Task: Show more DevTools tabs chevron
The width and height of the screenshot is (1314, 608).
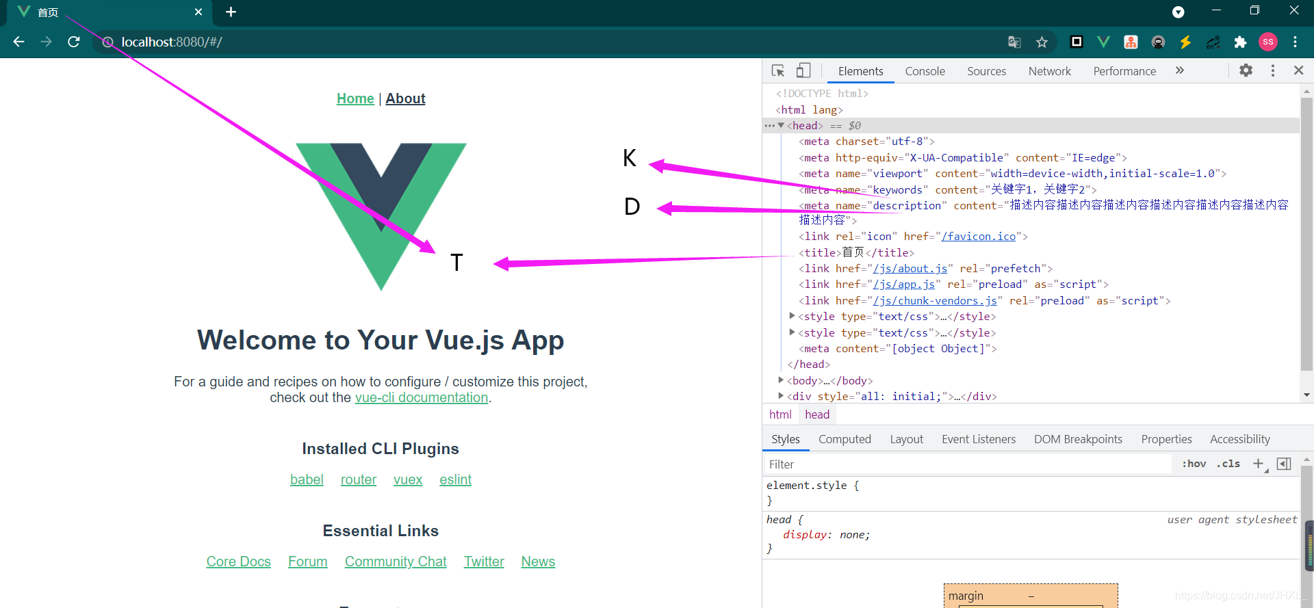Action: click(1180, 70)
